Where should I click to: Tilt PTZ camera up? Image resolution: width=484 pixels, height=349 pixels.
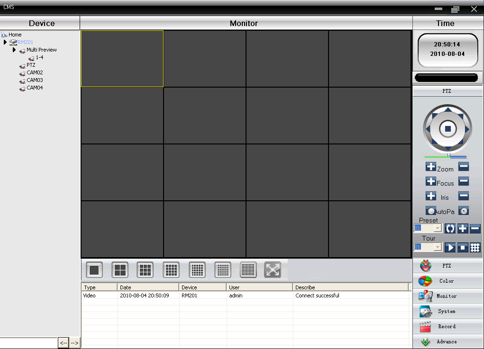tap(448, 109)
